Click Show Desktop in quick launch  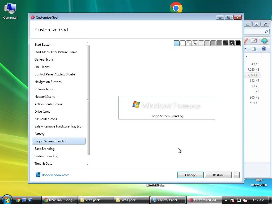[24, 200]
